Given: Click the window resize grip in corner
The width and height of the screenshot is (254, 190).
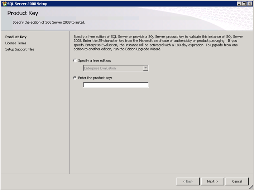Looking at the screenshot, I should point(251,187).
